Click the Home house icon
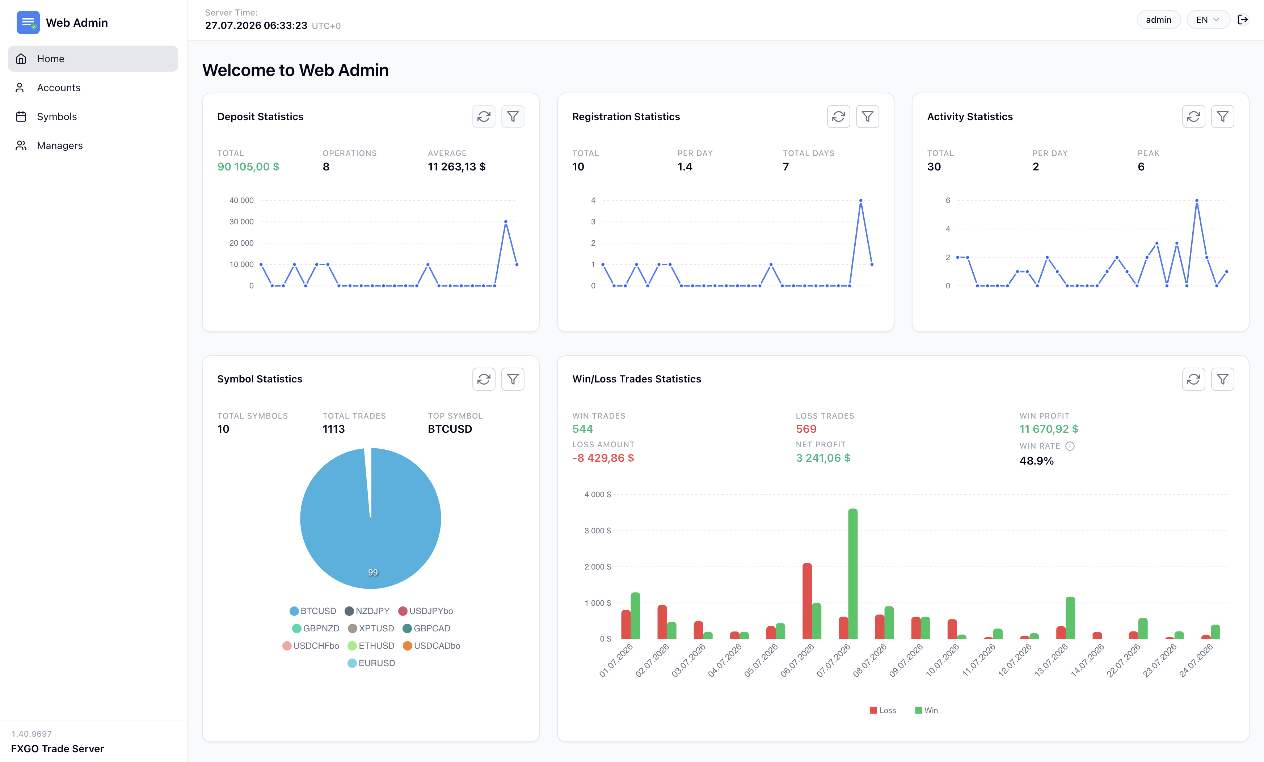 pos(21,59)
